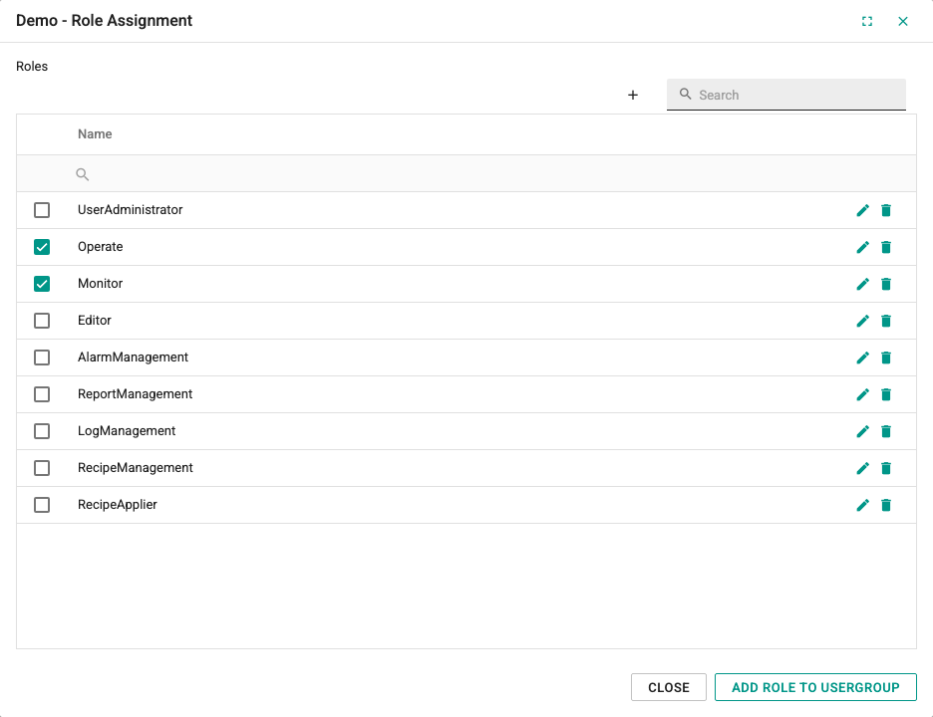Click the ReportManagement role name

[x=136, y=394]
